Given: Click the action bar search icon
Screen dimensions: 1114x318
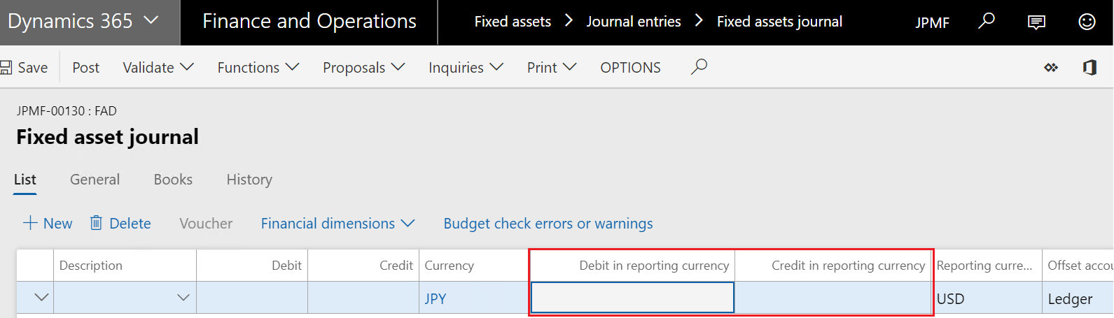Looking at the screenshot, I should pyautogui.click(x=699, y=67).
